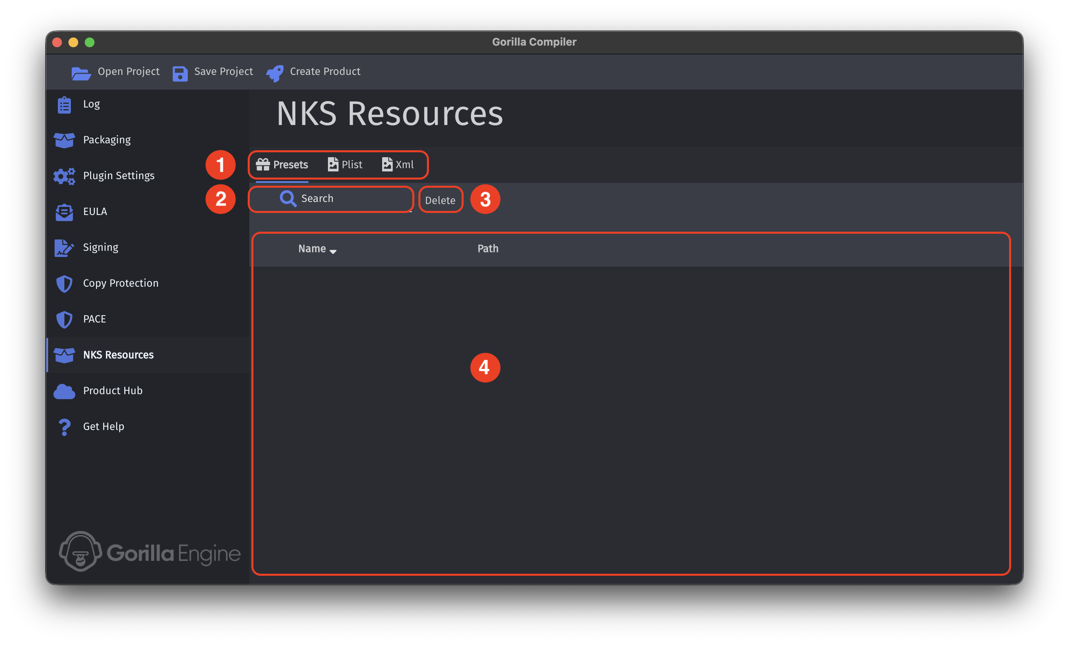Switch to the Plist tab
Image resolution: width=1069 pixels, height=645 pixels.
pyautogui.click(x=345, y=165)
